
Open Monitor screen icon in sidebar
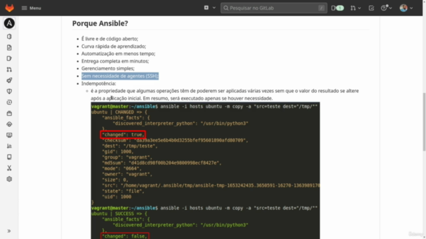[x=9, y=135]
